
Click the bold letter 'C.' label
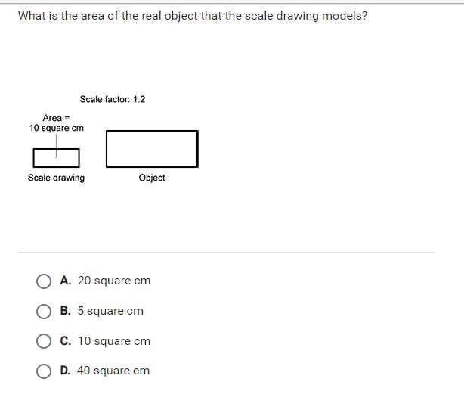coord(66,341)
